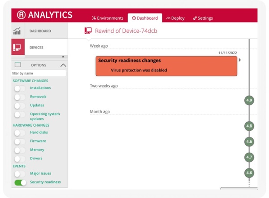The width and height of the screenshot is (269, 198).
Task: Click the EVENTS heading
Action: tap(19, 166)
